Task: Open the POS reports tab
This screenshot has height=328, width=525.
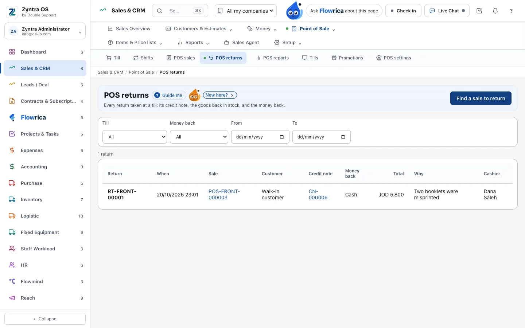Action: click(x=272, y=58)
